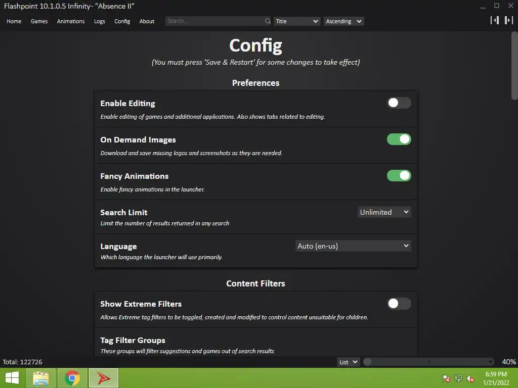The image size is (518, 388).
Task: Open the Games tab
Action: [x=39, y=21]
